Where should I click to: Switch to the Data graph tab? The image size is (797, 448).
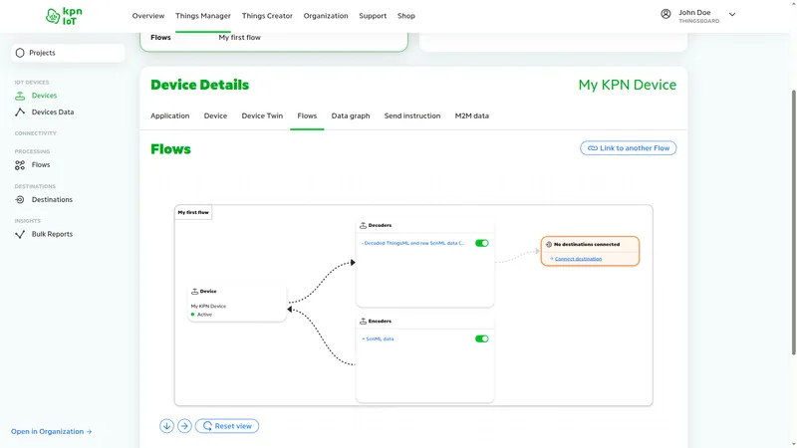tap(351, 115)
